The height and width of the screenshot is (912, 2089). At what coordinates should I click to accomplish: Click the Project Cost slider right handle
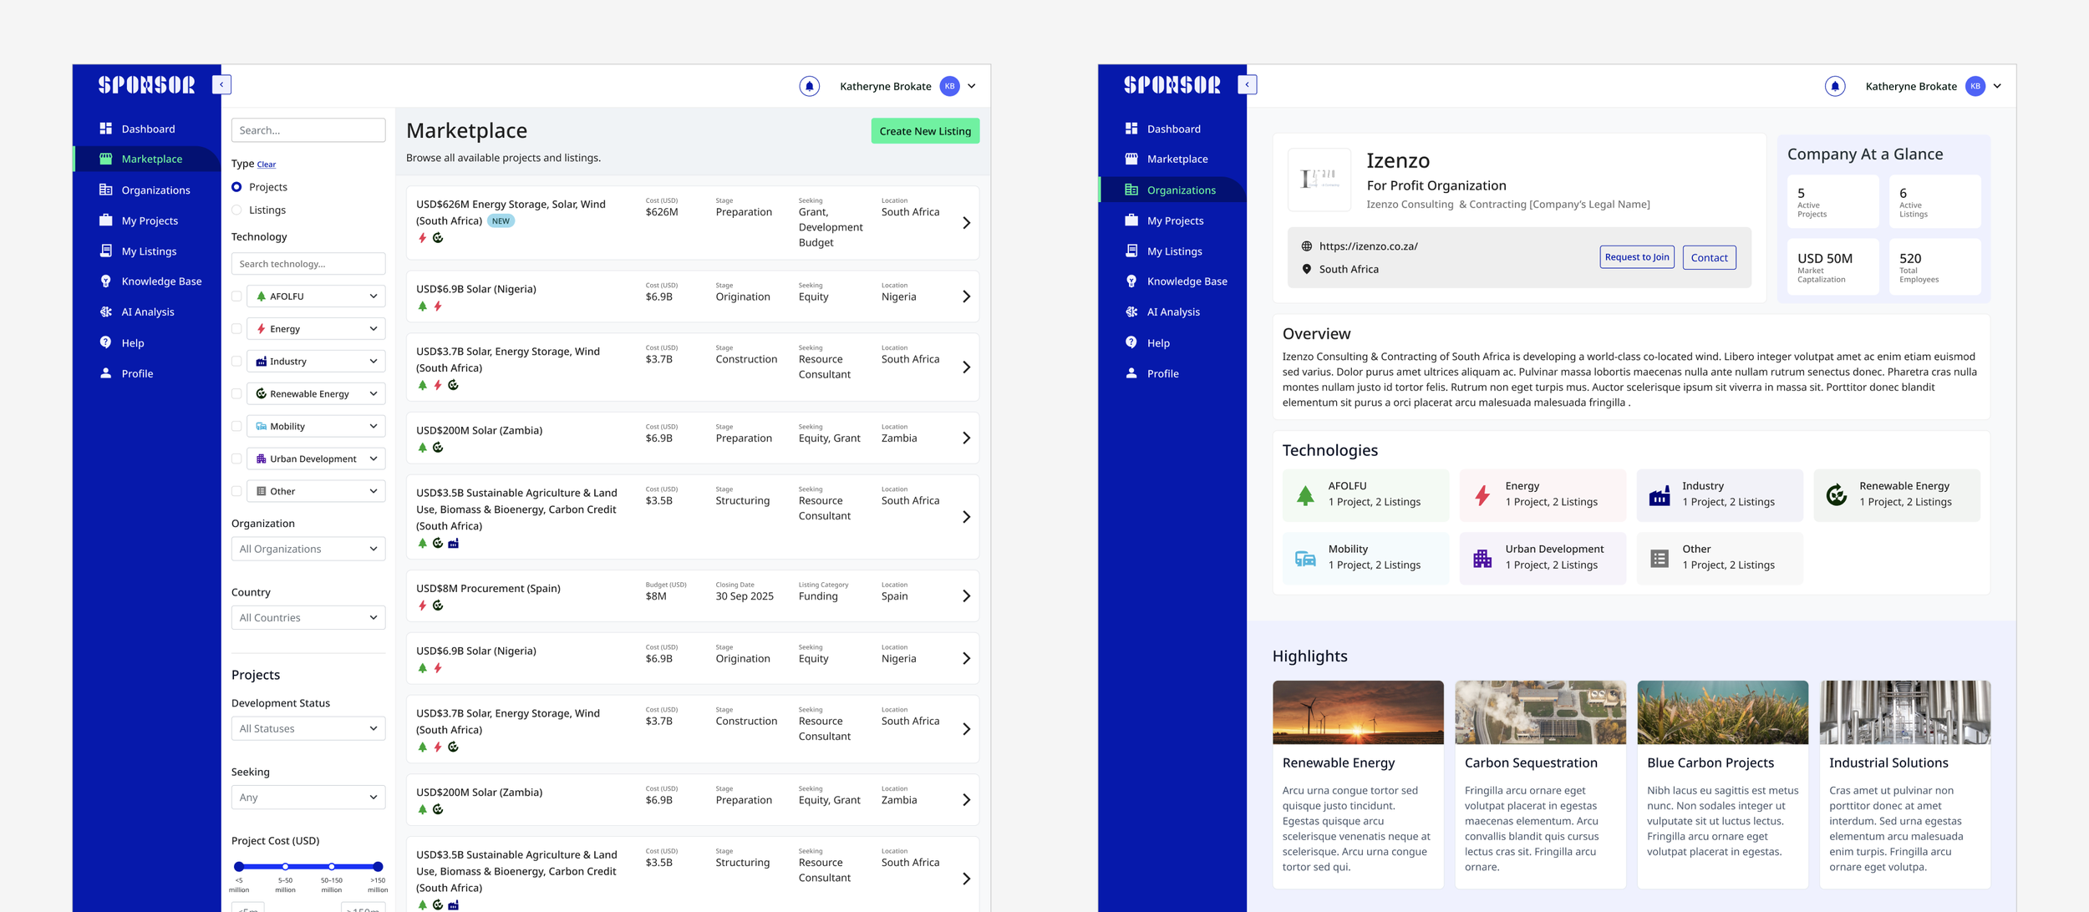pyautogui.click(x=378, y=867)
